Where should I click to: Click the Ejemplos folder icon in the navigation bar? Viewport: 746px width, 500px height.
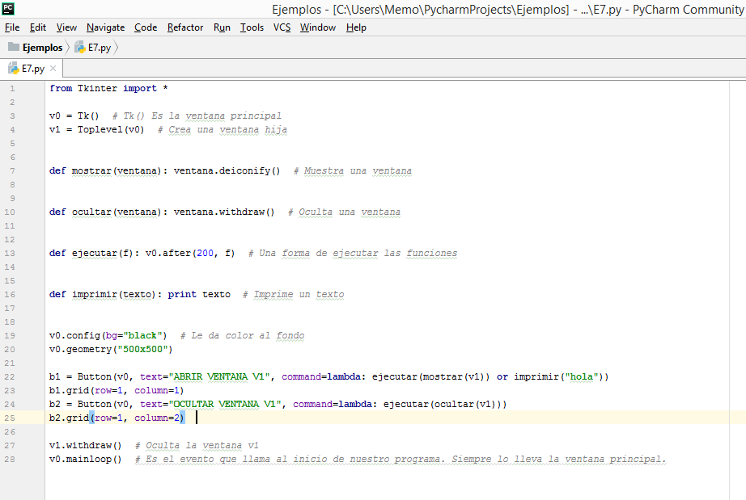(x=11, y=47)
